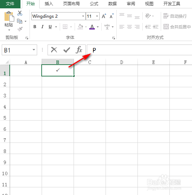Viewport: 192px width, 195px height.
Task: Expand underline style dropdown arrow
Action: (x=56, y=27)
